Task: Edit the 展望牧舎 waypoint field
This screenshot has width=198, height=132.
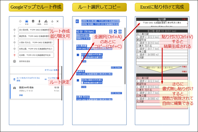Action: (36, 36)
